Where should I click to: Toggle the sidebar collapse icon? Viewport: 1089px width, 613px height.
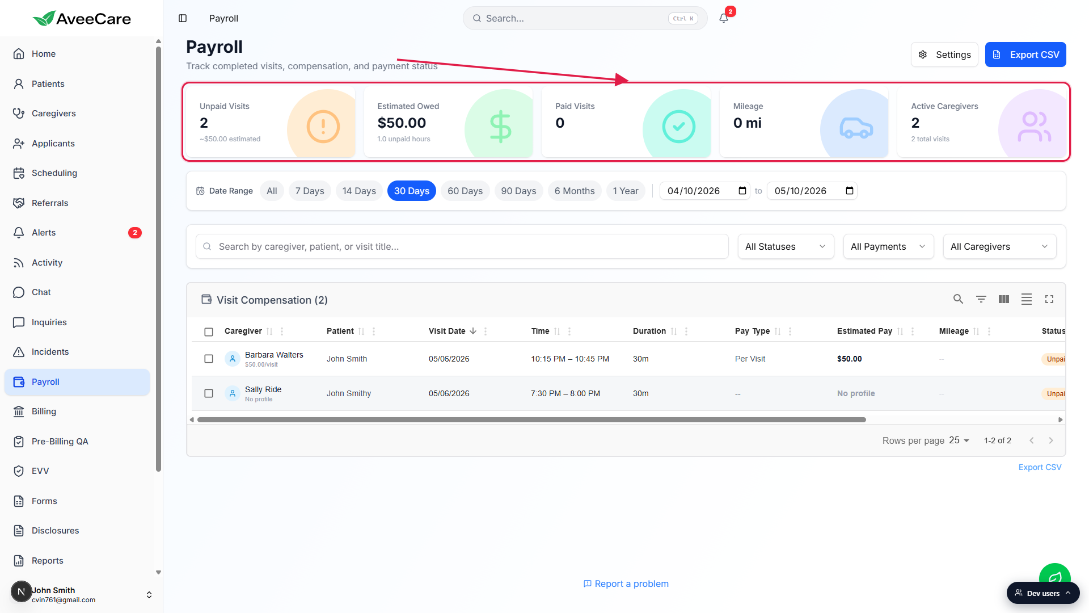pos(183,18)
